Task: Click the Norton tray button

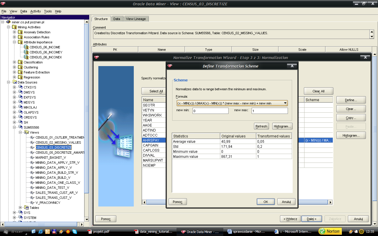Action: 330,231
